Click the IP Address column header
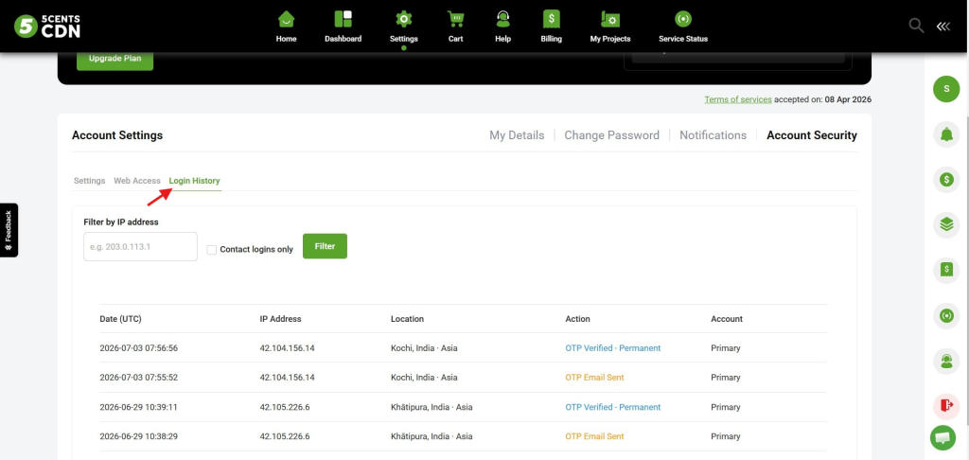 pyautogui.click(x=280, y=319)
